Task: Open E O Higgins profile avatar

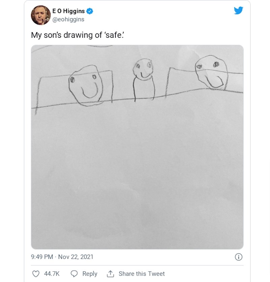Action: pos(41,15)
